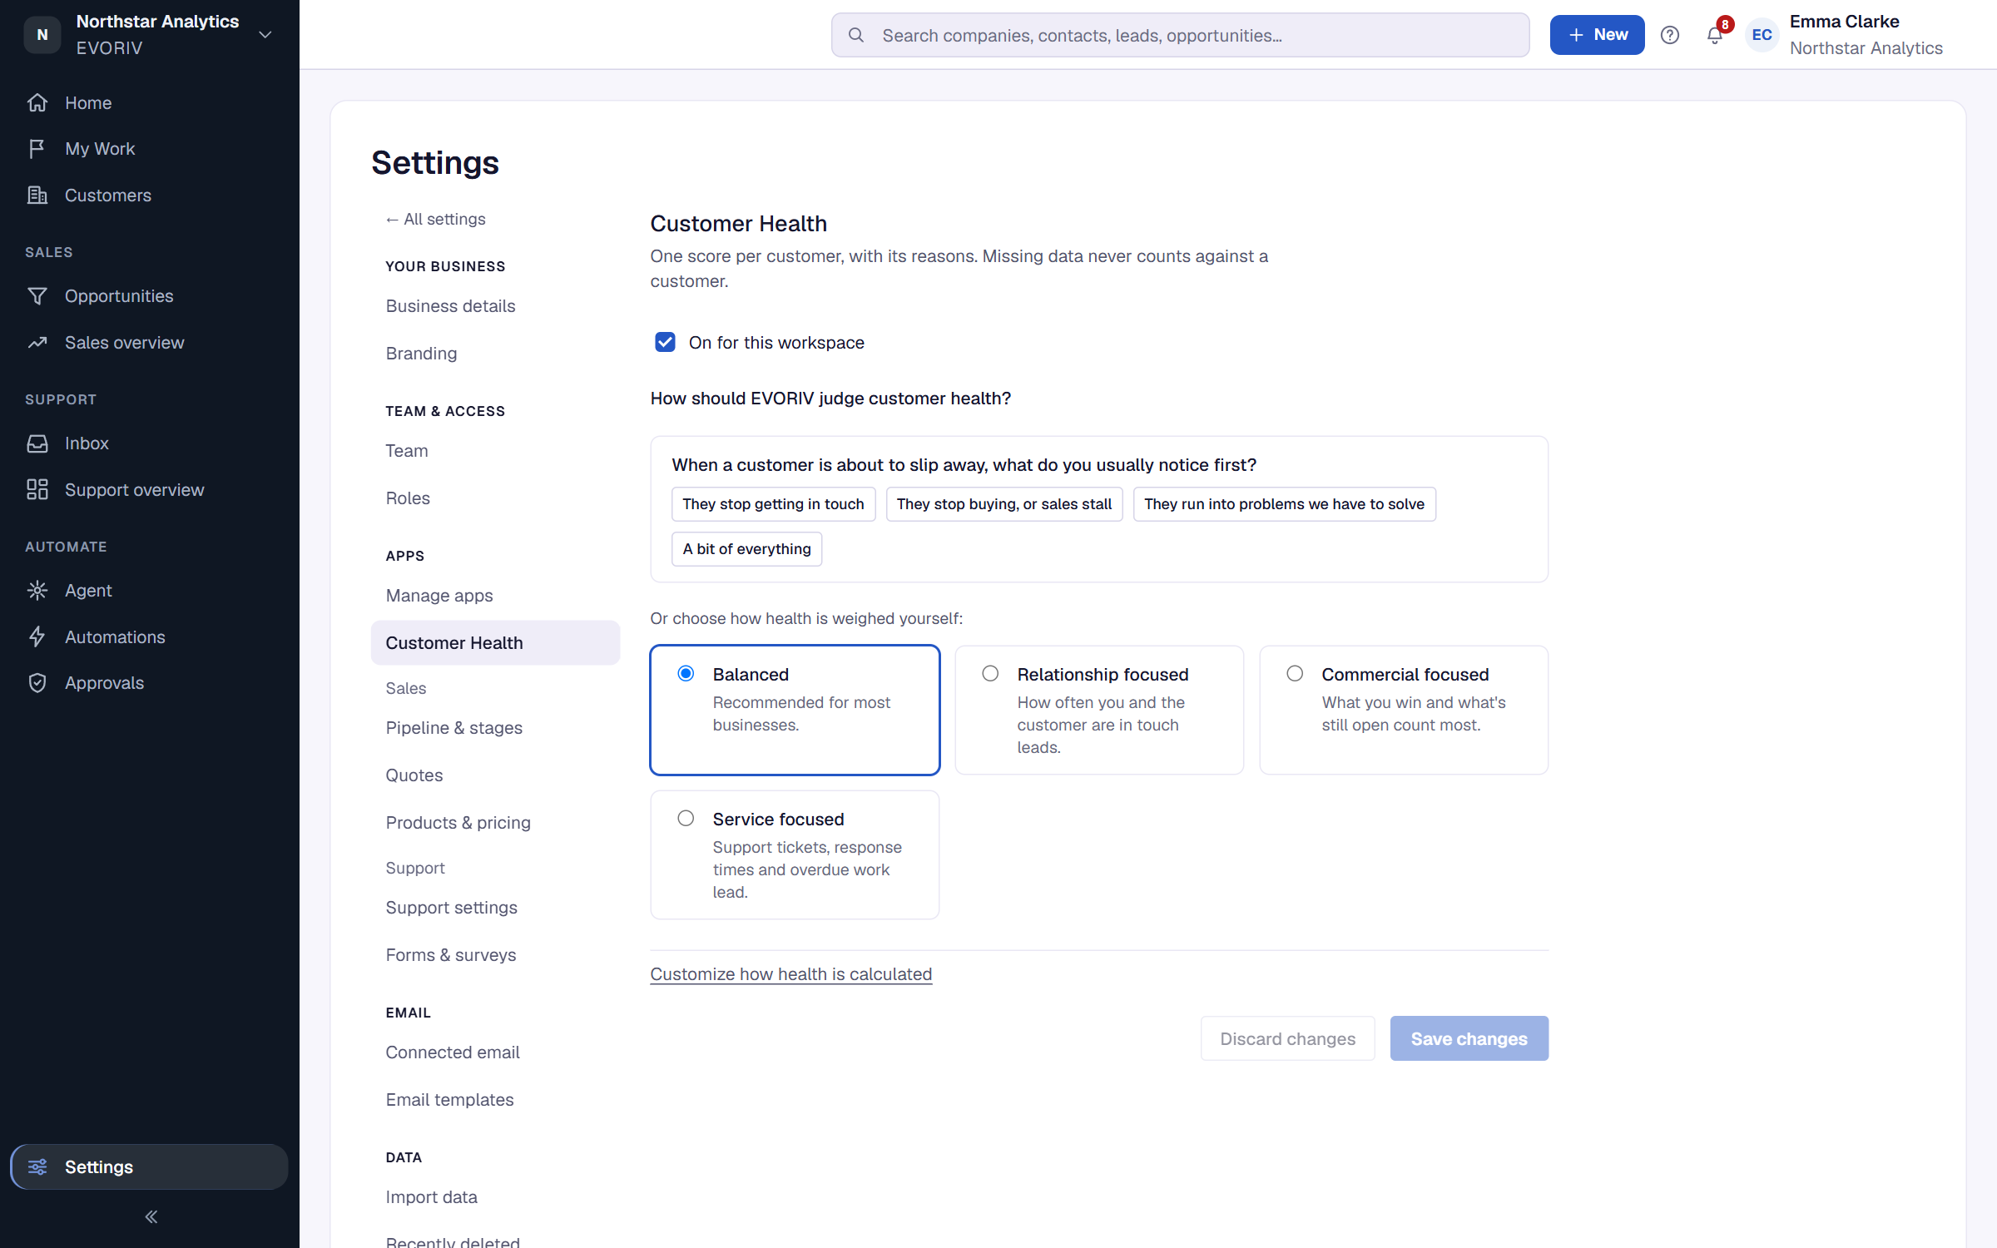
Task: Choose 'They run into problems we have to solve'
Action: tap(1284, 504)
